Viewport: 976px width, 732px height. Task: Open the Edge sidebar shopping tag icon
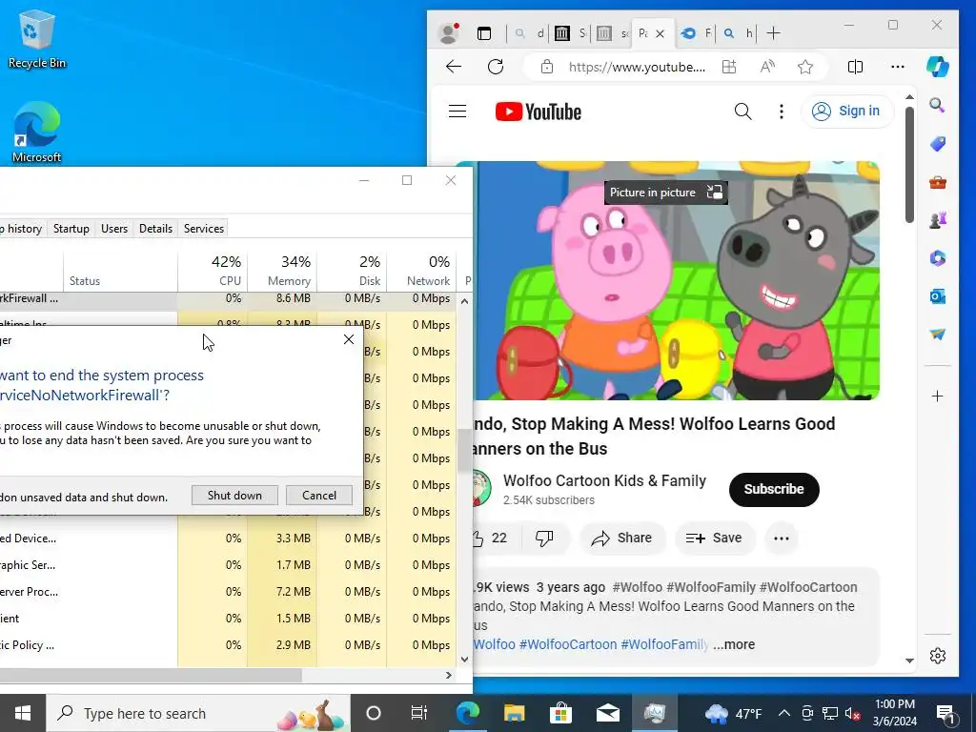938,144
